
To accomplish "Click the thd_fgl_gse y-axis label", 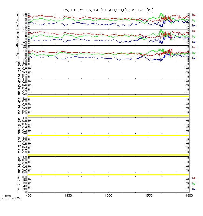I will 19,165.
